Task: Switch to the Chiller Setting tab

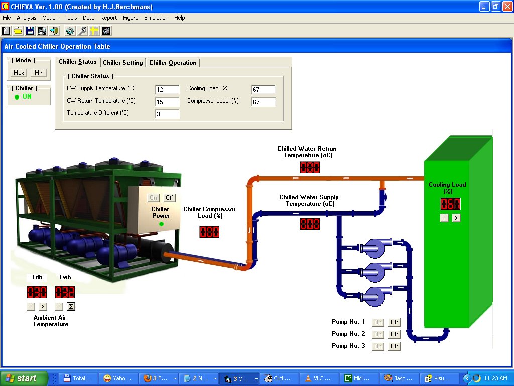Action: coord(123,62)
